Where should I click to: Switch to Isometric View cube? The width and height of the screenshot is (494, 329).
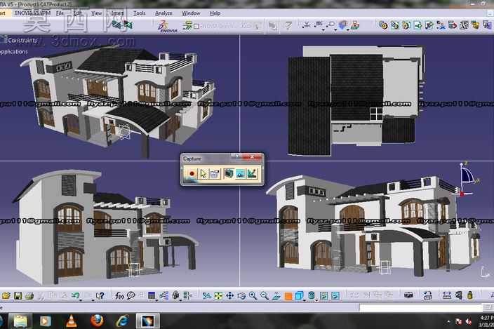(x=299, y=295)
